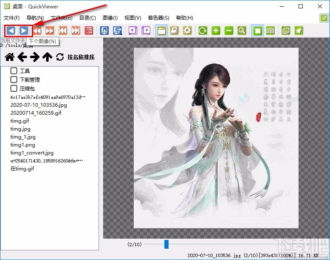330x260 pixels.
Task: Click the orange fast-backward pages icon
Action: tap(37, 31)
